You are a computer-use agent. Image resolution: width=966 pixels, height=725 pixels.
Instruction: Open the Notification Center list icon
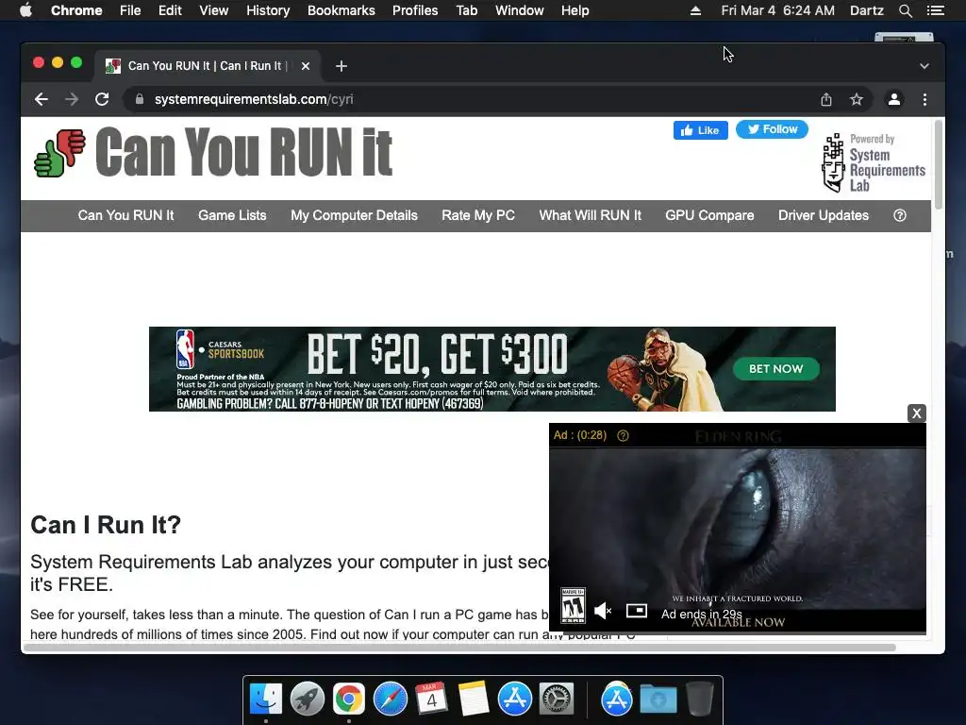(x=935, y=10)
